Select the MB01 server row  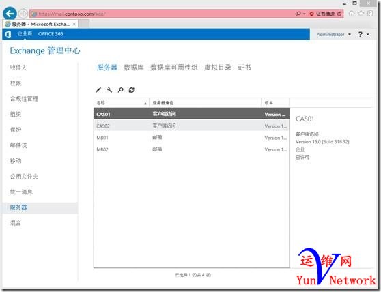[191, 138]
